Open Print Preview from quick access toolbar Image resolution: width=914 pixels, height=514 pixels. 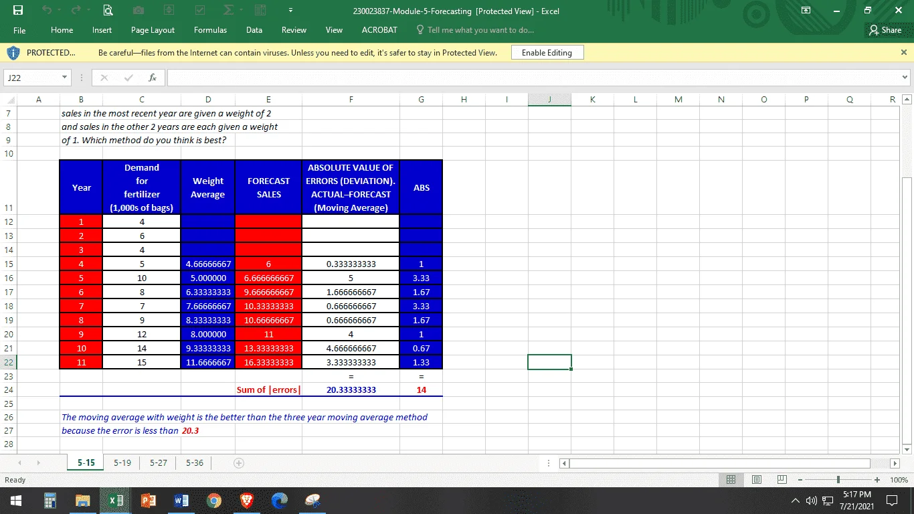pyautogui.click(x=107, y=11)
